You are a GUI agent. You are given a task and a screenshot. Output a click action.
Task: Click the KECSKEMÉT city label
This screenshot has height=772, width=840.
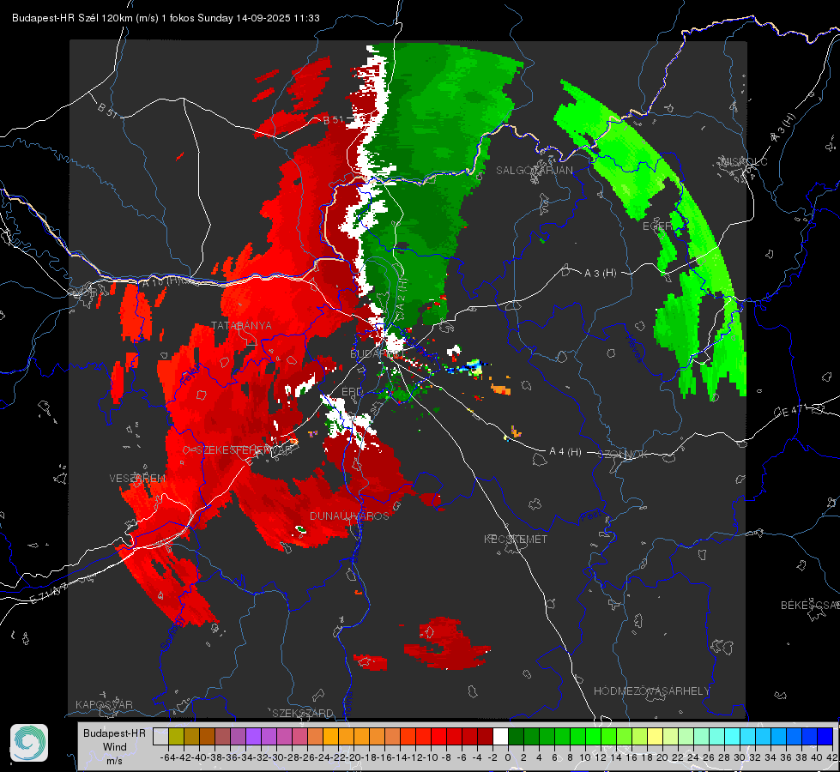pos(516,539)
